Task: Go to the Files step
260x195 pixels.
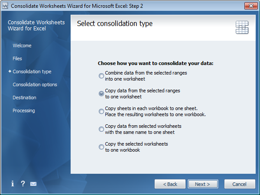Action: [x=17, y=58]
